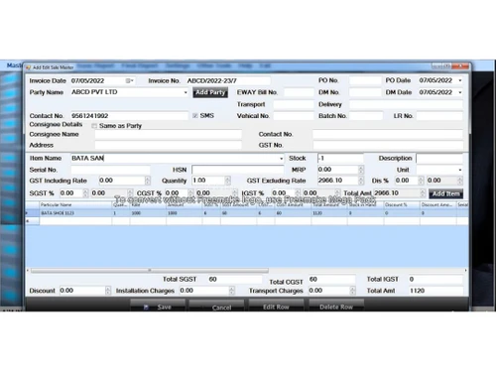Click the consignee Address field
This screenshot has width=496, height=372.
pyautogui.click(x=169, y=145)
